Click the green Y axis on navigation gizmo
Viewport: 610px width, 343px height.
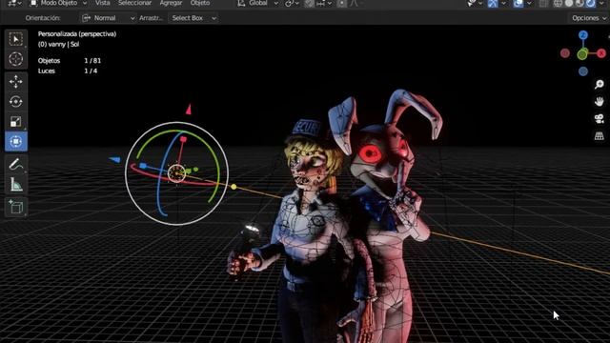582,54
